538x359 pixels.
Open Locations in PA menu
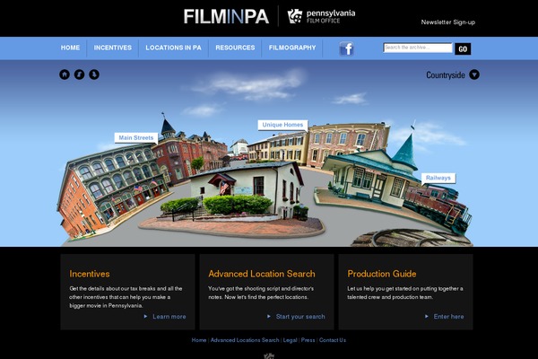pyautogui.click(x=174, y=48)
